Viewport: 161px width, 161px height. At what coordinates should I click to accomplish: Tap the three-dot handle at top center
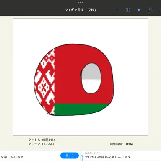(80, 2)
